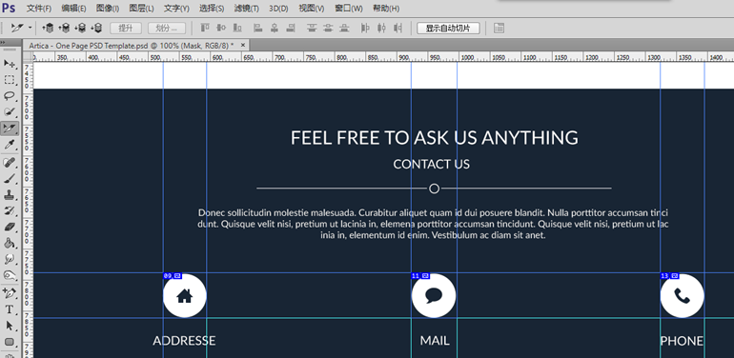
Task: Select the Pen tool
Action: [10, 293]
